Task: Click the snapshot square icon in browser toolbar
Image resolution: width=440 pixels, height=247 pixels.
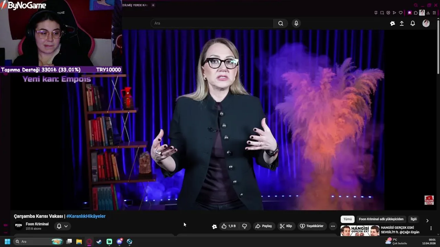Action: (x=382, y=13)
